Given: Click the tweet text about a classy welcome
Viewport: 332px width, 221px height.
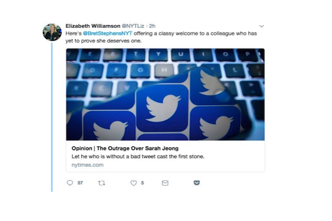Looking at the screenshot, I should [x=161, y=37].
